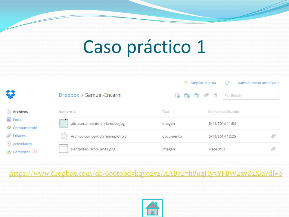
Task: Open the dropbox.com shared folder URL
Action: click(146, 174)
